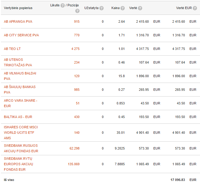Click balance 140 for ISHARES ETF
This screenshot has height=184, width=200.
tap(77, 133)
